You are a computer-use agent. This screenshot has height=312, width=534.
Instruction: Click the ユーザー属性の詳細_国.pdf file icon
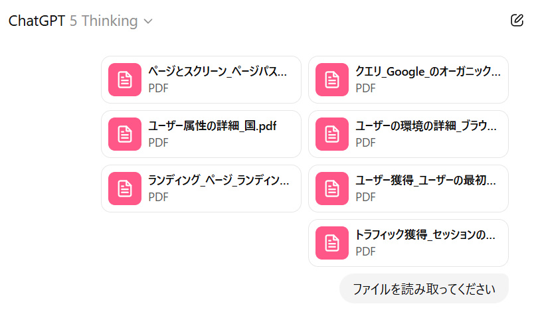125,134
